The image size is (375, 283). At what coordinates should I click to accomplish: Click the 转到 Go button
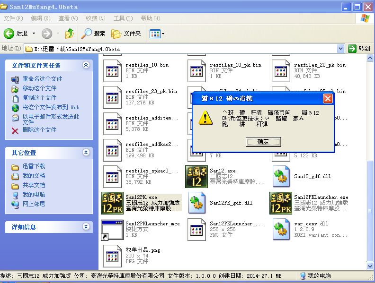359,49
